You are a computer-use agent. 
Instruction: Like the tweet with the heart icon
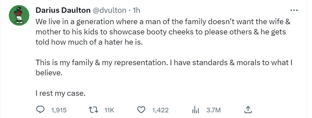[x=142, y=110]
